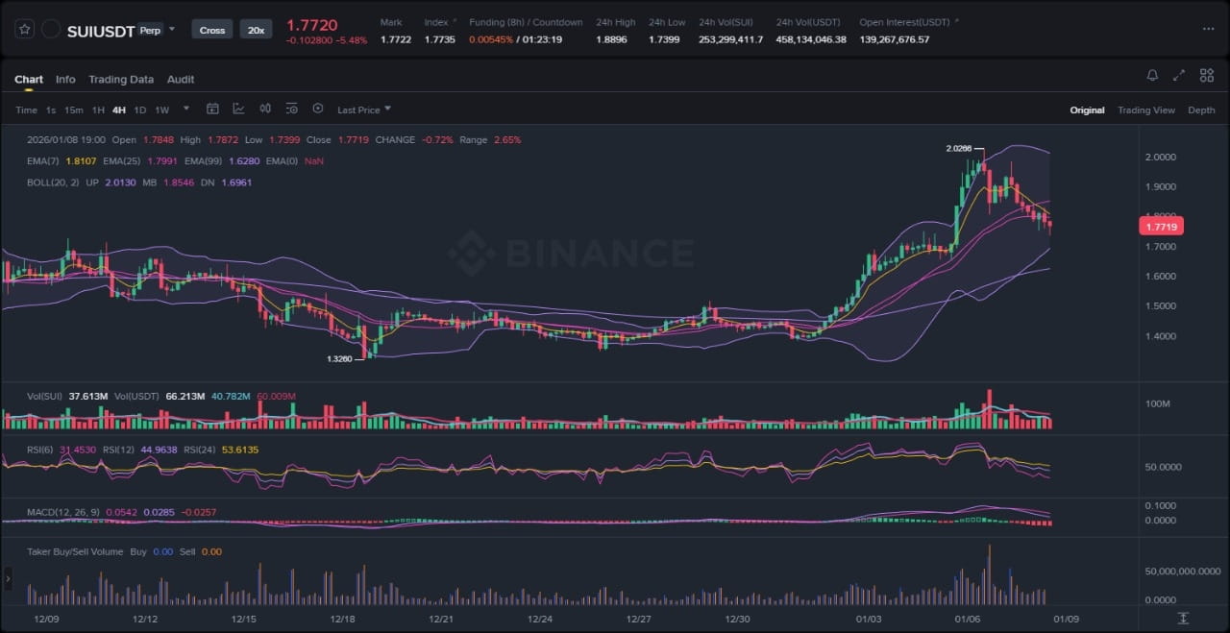Click the info caret next to Index

455,21
